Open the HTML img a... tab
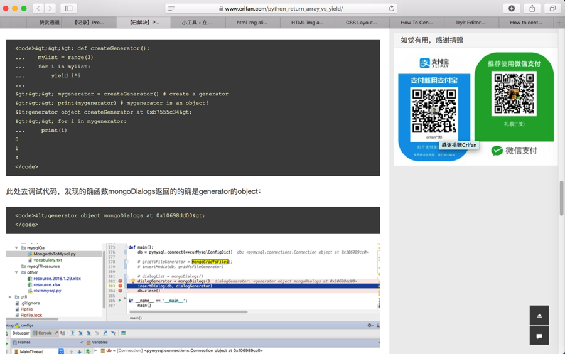Viewport: 565px width, 354px height. (308, 23)
